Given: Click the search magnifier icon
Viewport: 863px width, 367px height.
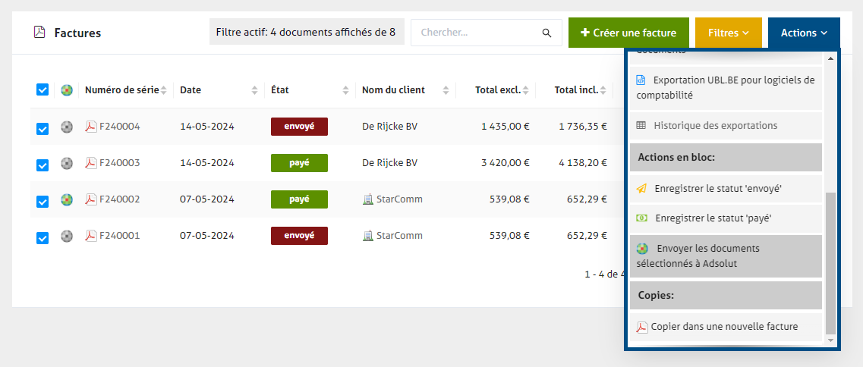Looking at the screenshot, I should [x=546, y=33].
